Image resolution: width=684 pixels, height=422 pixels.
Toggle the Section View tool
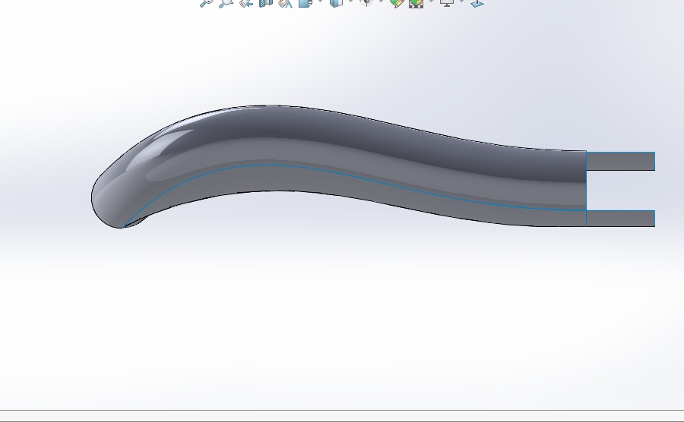point(266,2)
